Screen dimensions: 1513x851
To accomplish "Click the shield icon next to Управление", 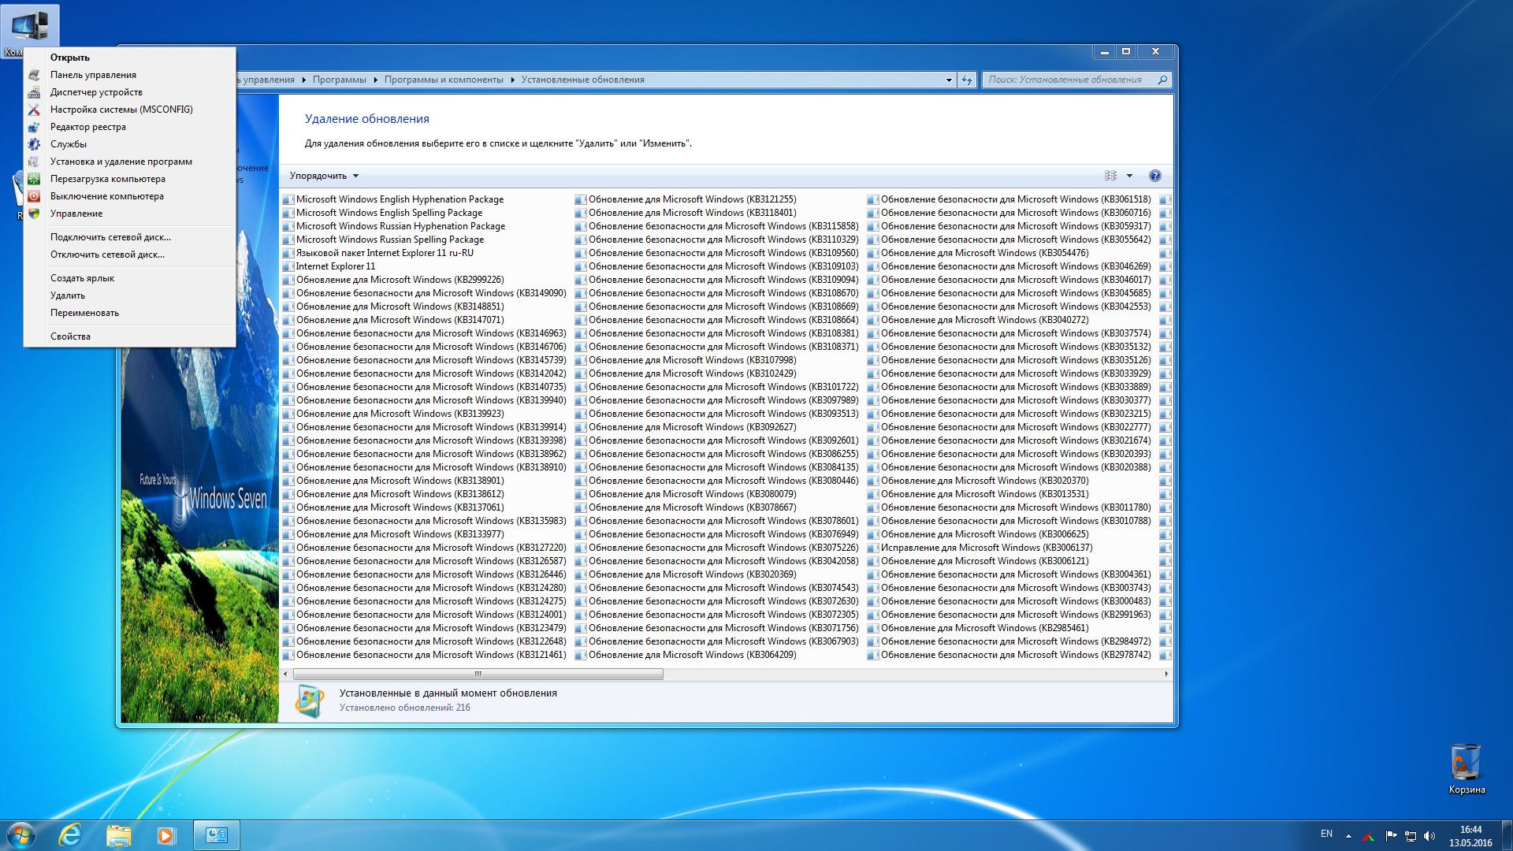I will [34, 214].
